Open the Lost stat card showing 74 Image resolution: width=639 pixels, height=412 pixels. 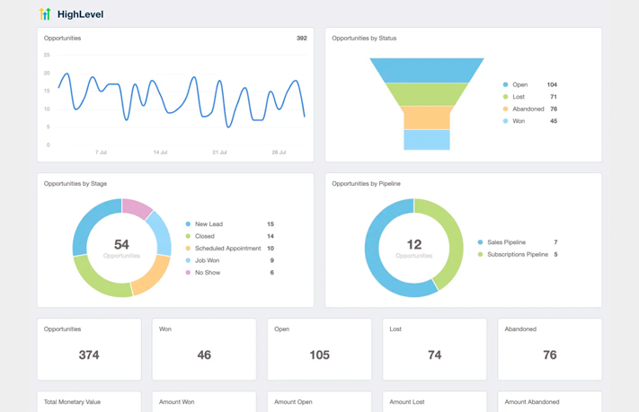click(x=434, y=349)
